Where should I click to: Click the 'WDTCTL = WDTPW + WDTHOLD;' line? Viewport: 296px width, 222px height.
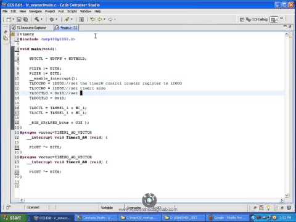coord(58,59)
